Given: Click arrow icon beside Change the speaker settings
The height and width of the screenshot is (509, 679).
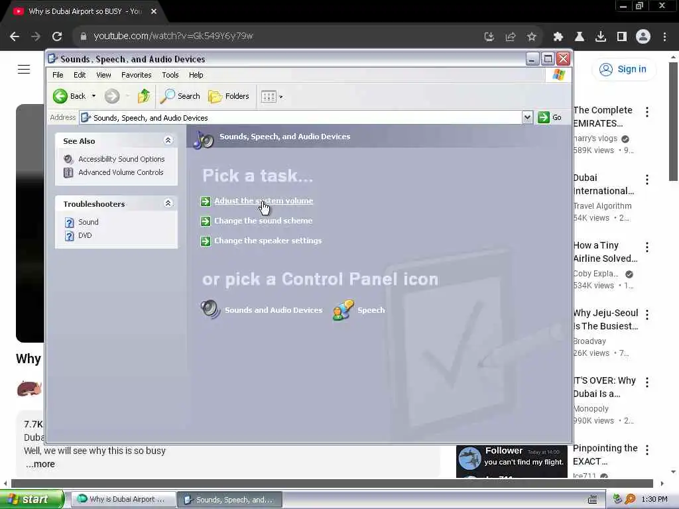Looking at the screenshot, I should 206,241.
